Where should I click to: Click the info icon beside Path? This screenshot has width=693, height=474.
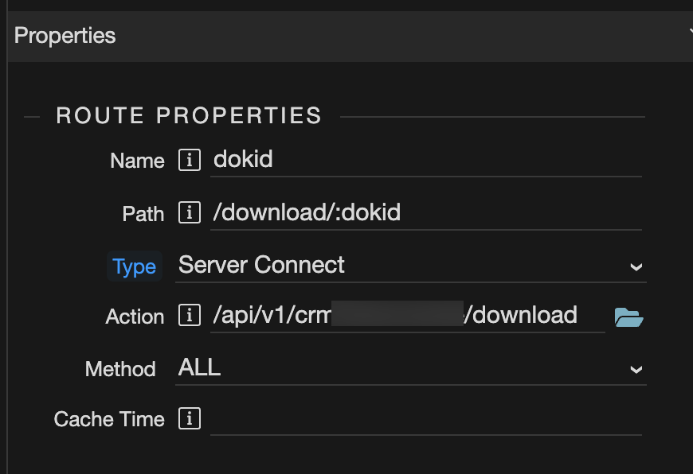pos(190,212)
